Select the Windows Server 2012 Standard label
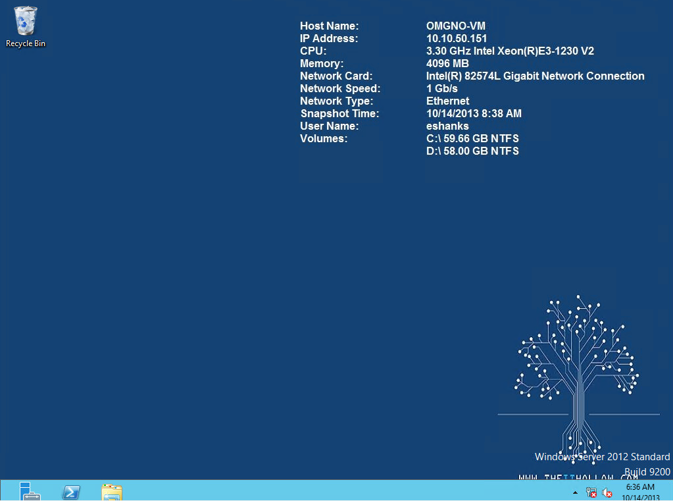This screenshot has width=673, height=501. coord(602,456)
